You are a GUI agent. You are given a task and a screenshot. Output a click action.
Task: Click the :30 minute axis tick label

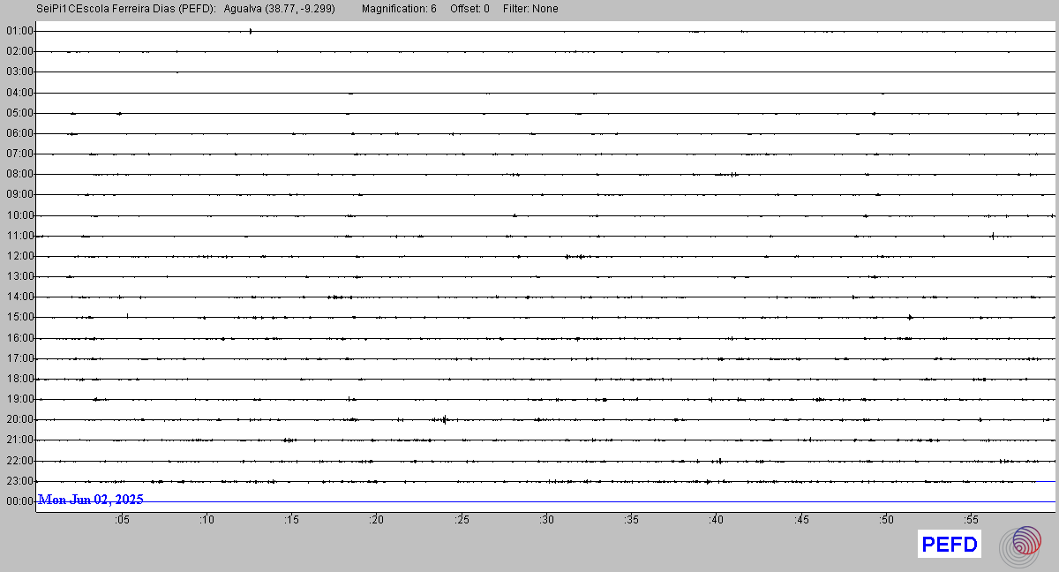click(546, 520)
